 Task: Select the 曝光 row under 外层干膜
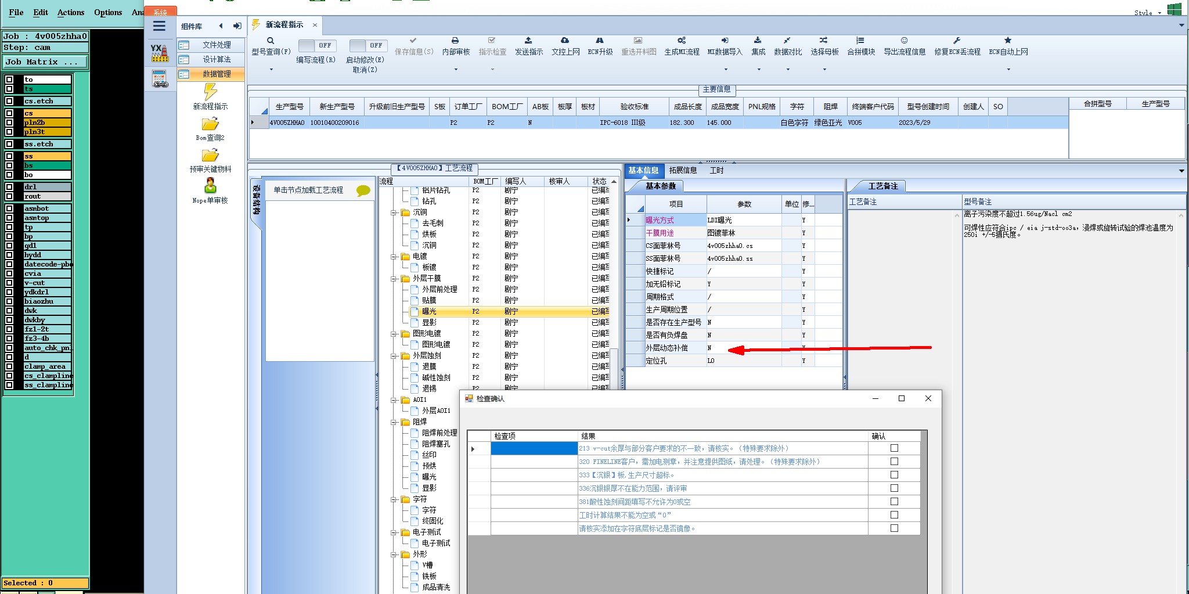(430, 312)
